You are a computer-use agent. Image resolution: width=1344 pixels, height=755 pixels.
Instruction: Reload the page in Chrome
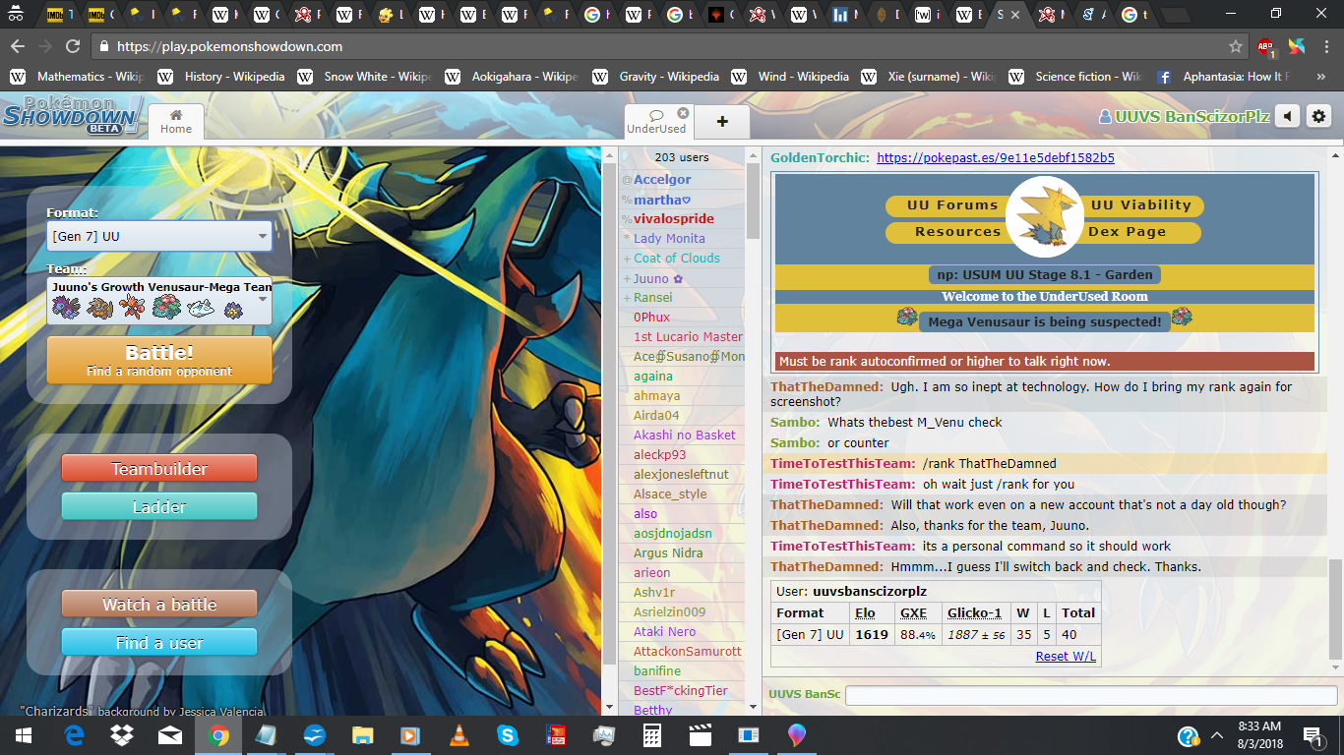[x=73, y=46]
